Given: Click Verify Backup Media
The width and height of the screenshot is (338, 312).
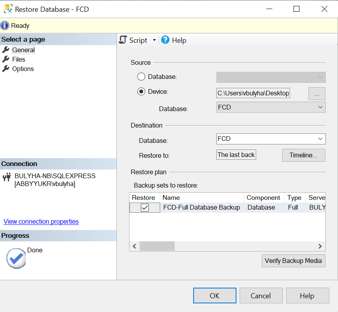Looking at the screenshot, I should click(x=294, y=261).
